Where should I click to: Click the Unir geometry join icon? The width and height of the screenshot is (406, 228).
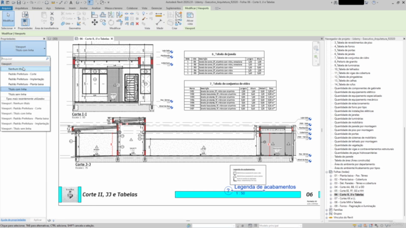point(63,23)
